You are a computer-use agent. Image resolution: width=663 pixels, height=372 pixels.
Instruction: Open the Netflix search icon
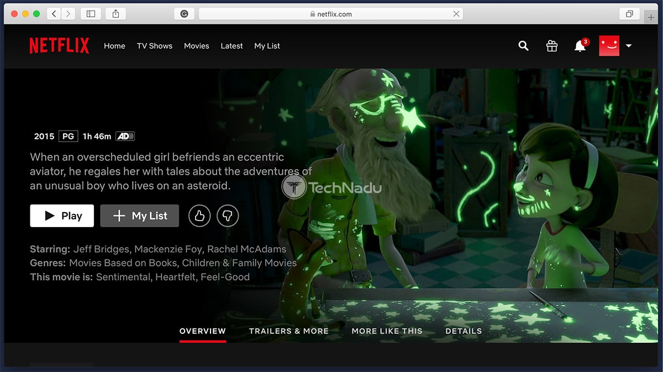click(x=523, y=46)
